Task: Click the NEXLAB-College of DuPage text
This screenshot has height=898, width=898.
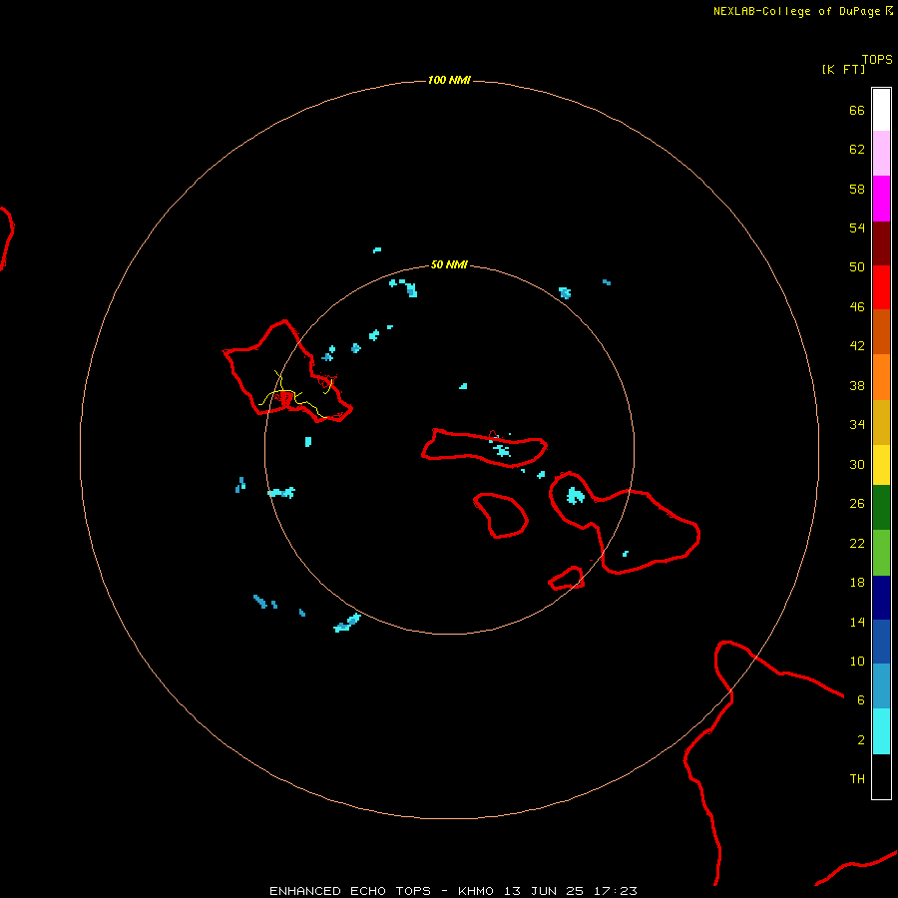Action: 799,11
